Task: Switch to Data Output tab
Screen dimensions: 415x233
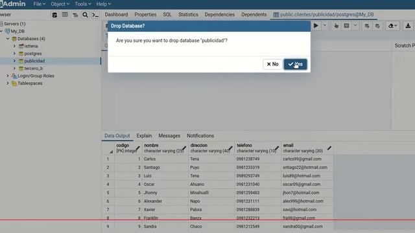Action: click(x=117, y=136)
